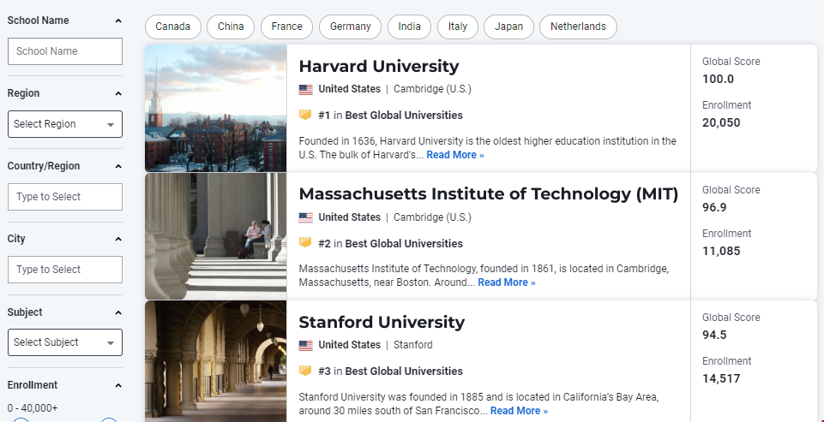The image size is (824, 422).
Task: Click the US flag icon beside Stanford
Action: coord(306,345)
